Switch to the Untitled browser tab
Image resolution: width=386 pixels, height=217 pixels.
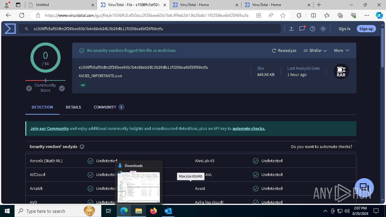[x=61, y=5]
